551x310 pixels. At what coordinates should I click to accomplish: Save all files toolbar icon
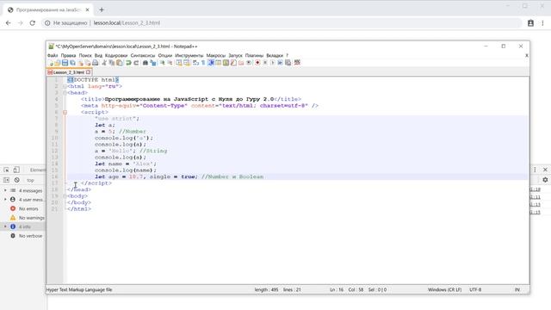tap(72, 63)
